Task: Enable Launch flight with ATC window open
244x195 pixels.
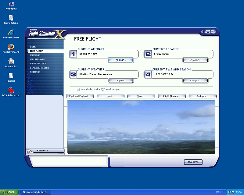Action: pos(78,89)
